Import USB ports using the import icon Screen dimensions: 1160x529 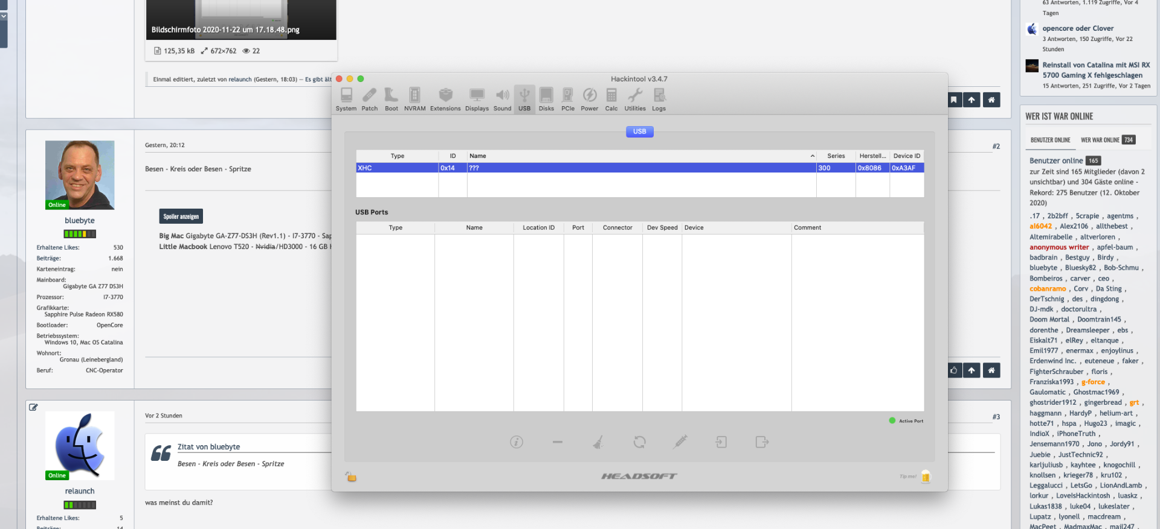coord(721,442)
